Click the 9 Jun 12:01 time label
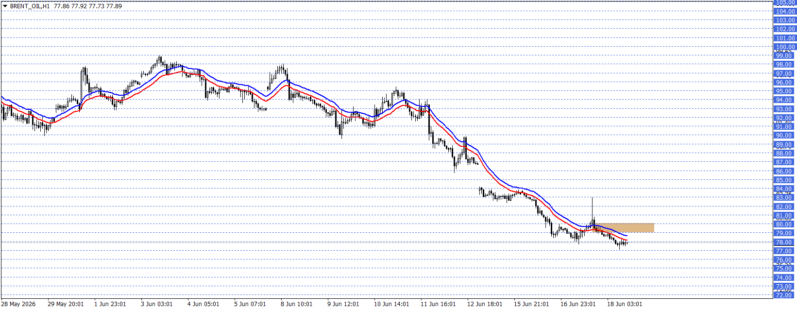The image size is (797, 310). pyautogui.click(x=343, y=304)
